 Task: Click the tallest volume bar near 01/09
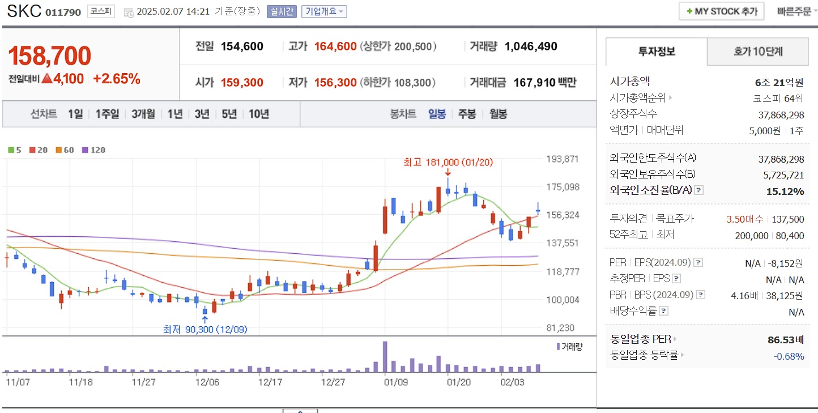click(x=385, y=356)
